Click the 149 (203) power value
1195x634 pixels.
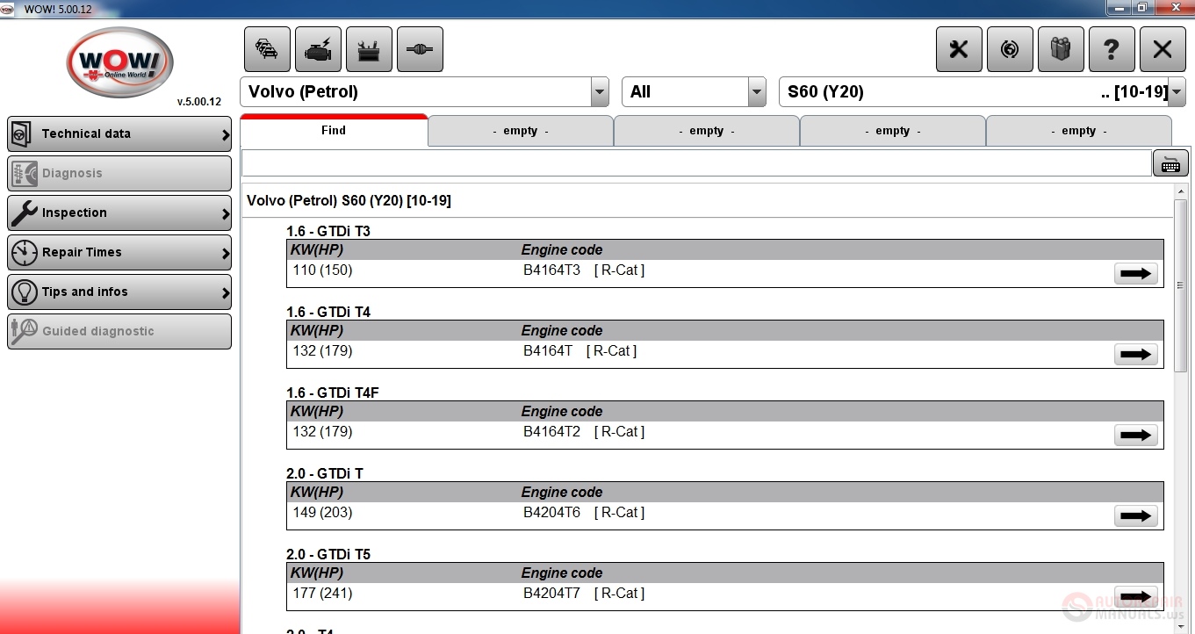point(322,513)
